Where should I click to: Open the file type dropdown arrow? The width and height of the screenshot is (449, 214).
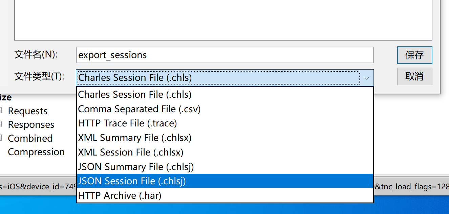[366, 78]
